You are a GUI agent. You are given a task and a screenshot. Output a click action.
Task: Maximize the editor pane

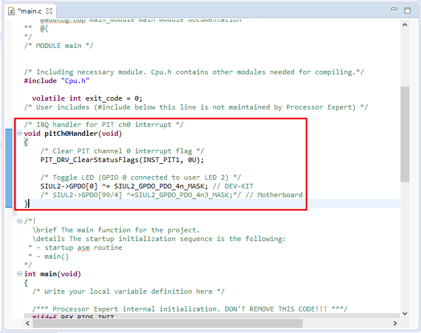click(x=408, y=10)
